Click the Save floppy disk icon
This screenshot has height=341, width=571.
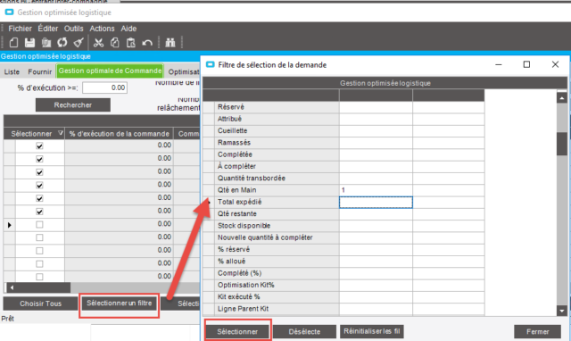coord(29,43)
